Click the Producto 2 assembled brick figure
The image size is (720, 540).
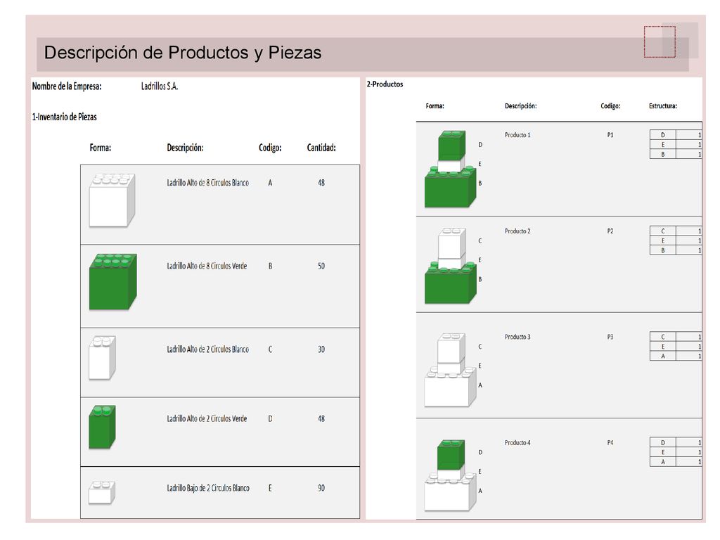point(451,265)
